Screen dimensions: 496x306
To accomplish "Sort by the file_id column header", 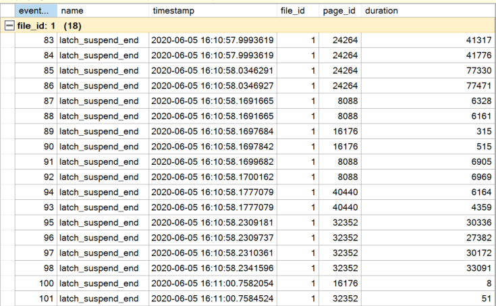I will [298, 11].
